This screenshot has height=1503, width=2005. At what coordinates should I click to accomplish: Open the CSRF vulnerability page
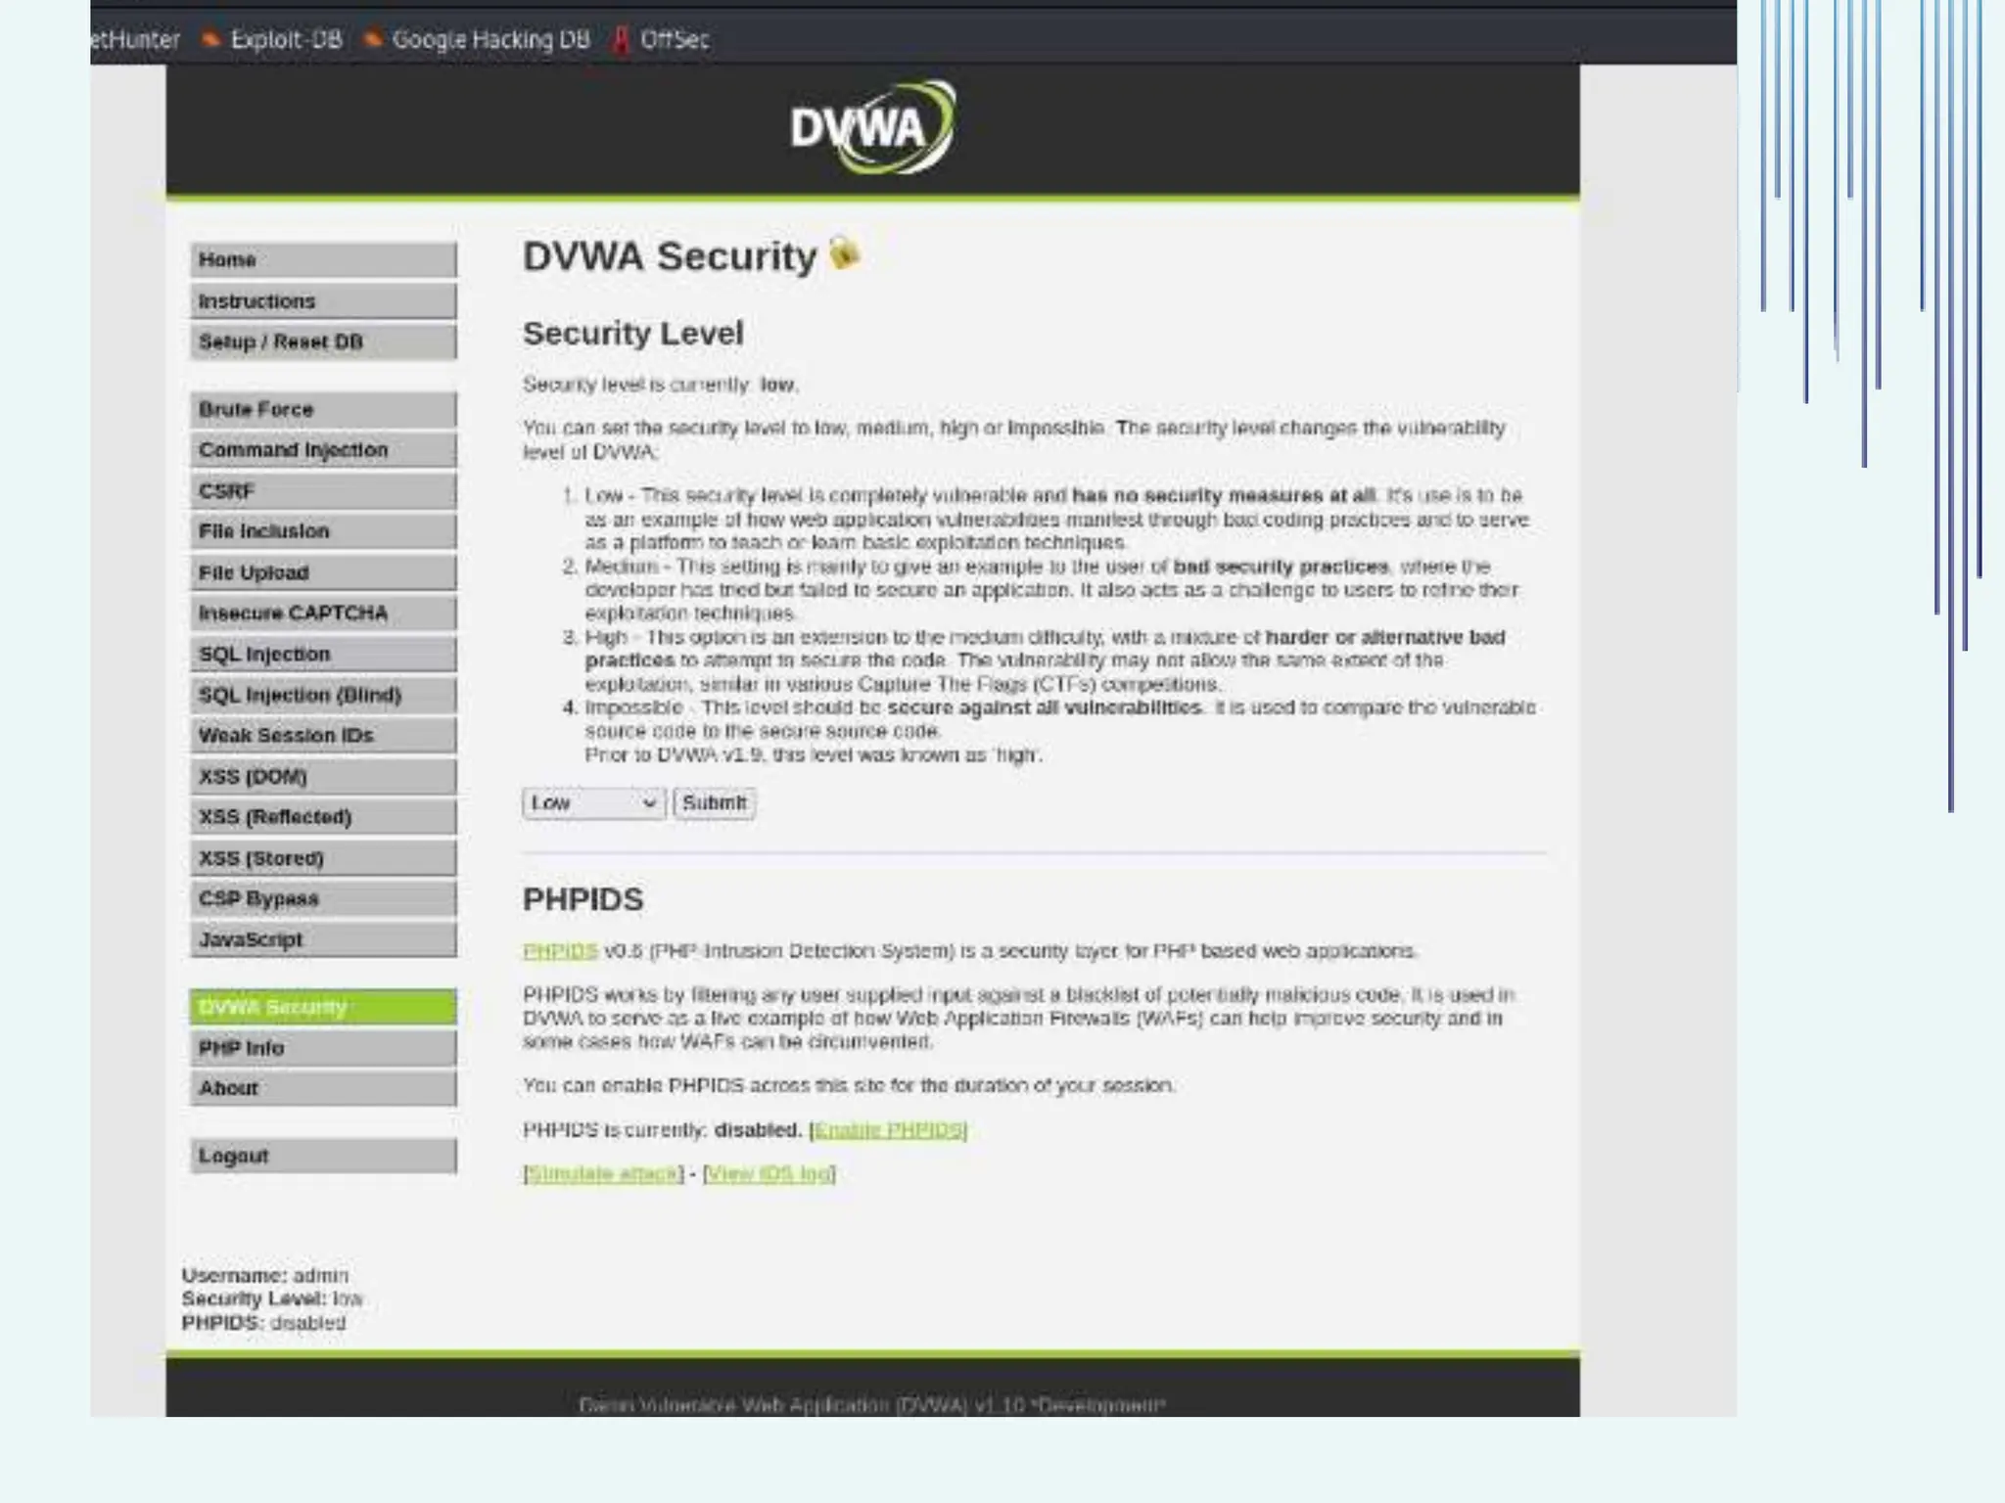[323, 491]
